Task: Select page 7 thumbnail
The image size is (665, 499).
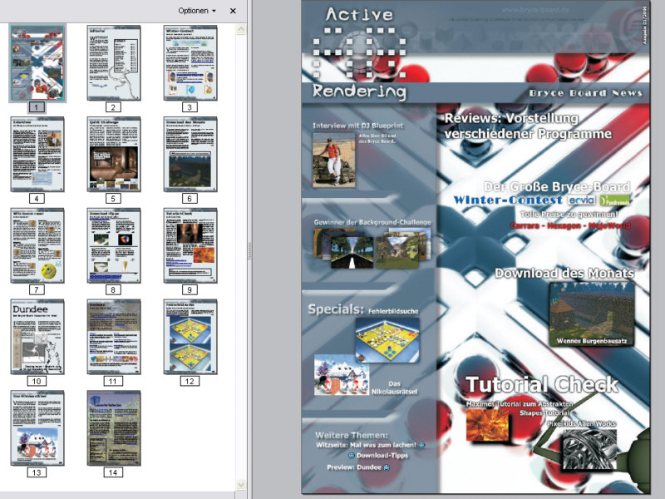Action: click(x=37, y=245)
